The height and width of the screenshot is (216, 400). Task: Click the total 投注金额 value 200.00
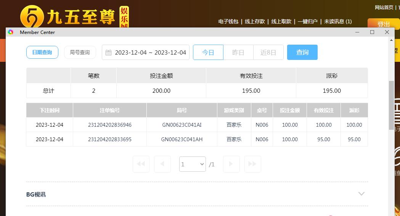tap(161, 91)
